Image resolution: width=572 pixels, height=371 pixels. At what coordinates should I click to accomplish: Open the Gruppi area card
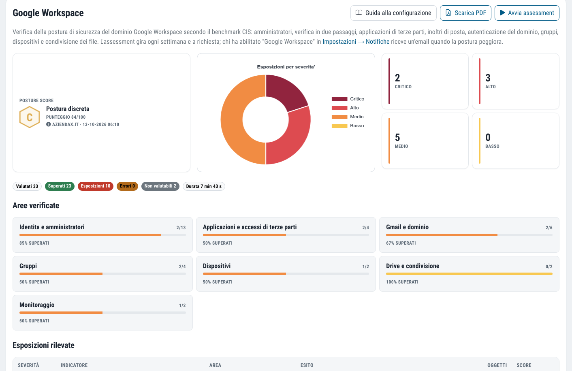pos(102,274)
